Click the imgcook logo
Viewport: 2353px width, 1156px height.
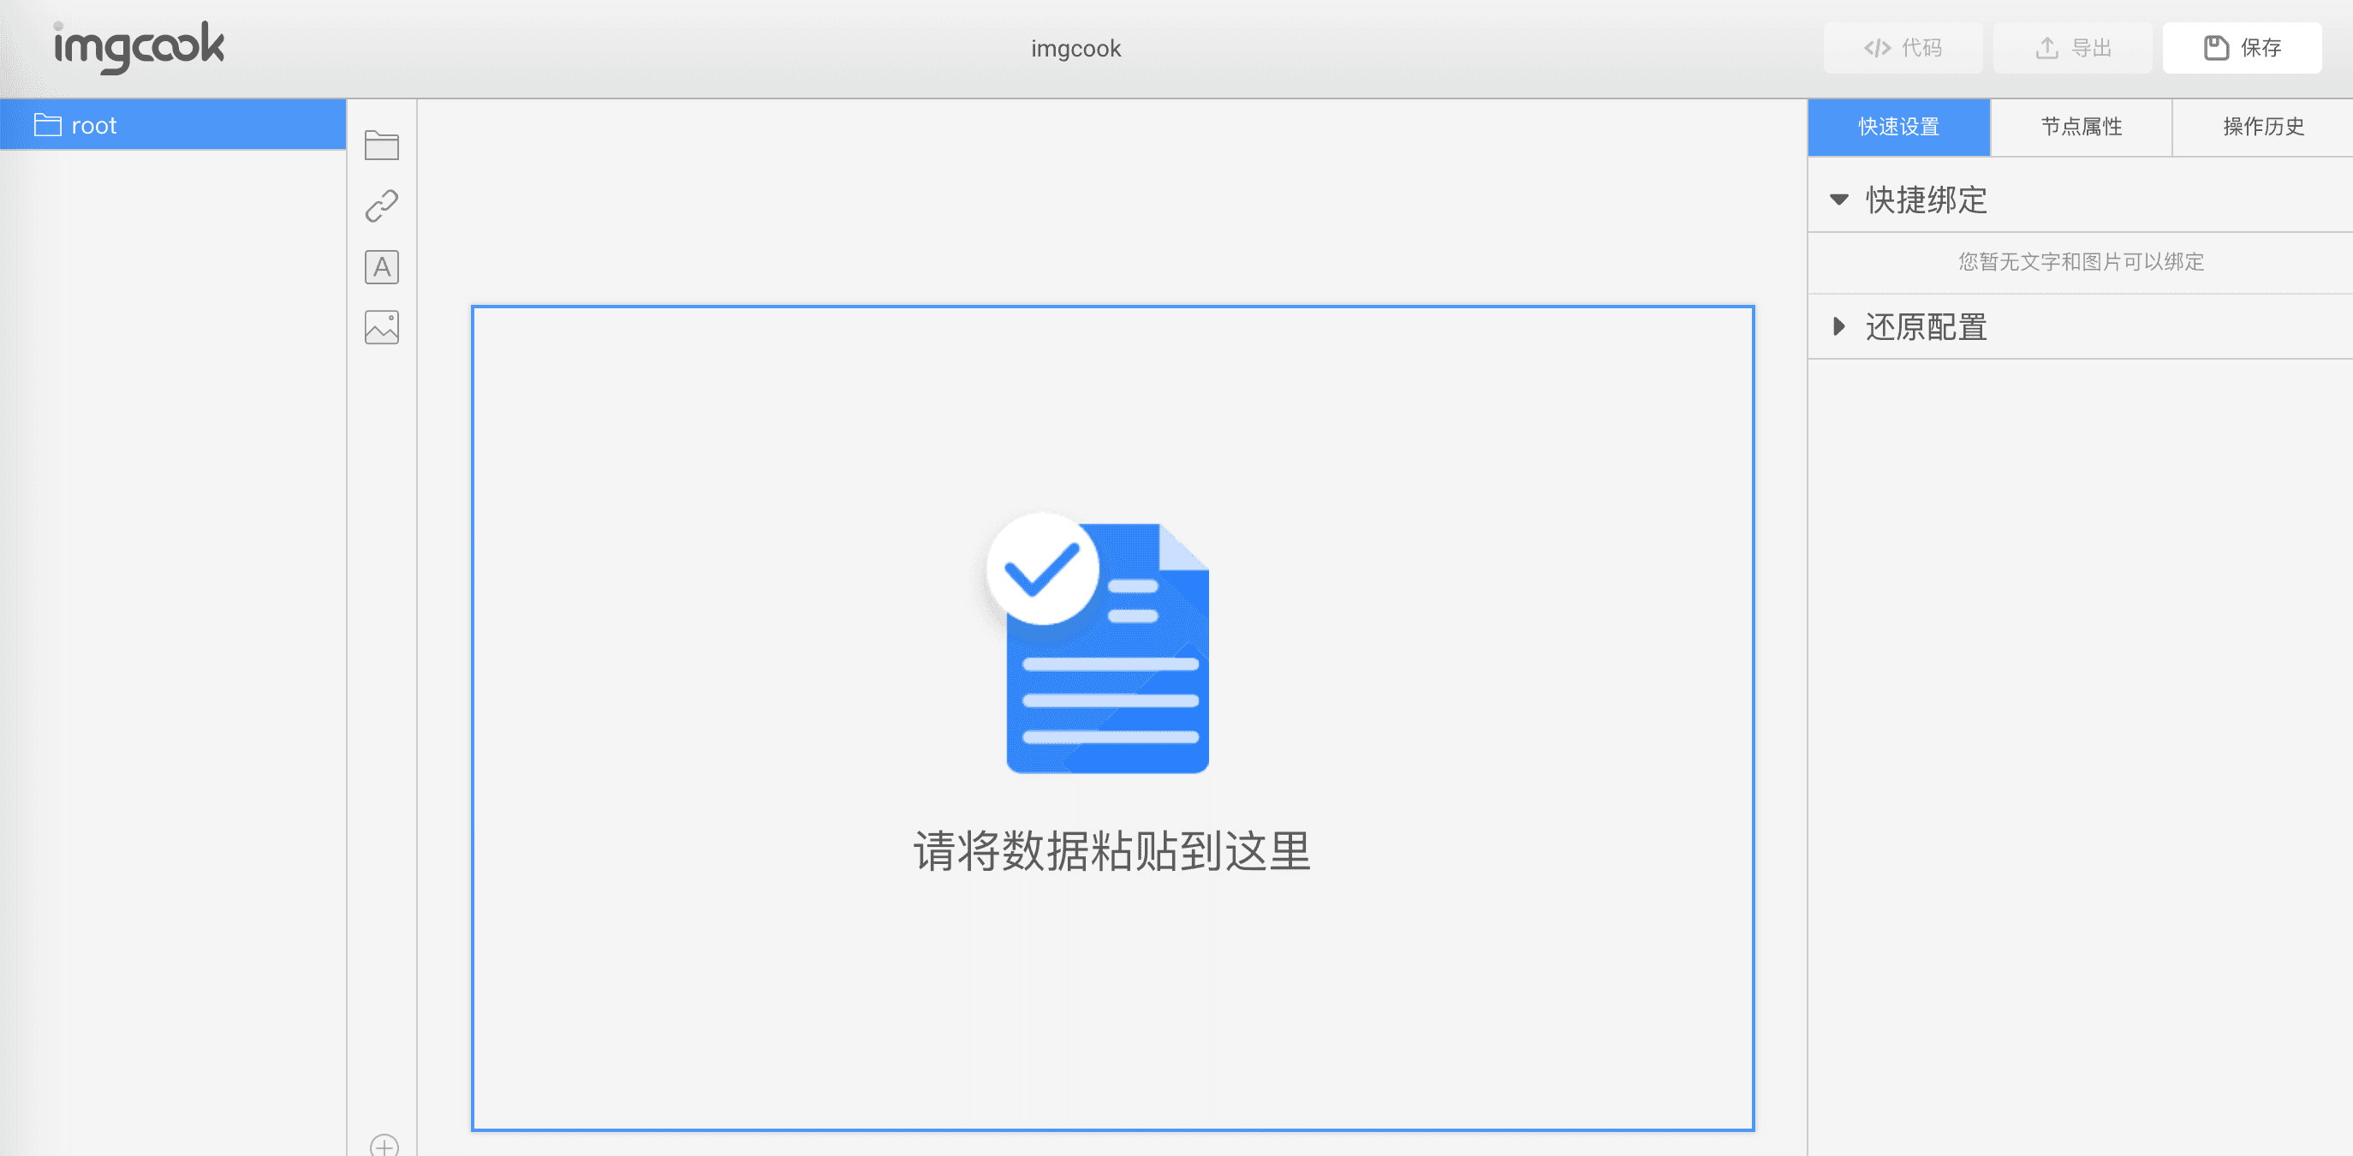tap(139, 46)
